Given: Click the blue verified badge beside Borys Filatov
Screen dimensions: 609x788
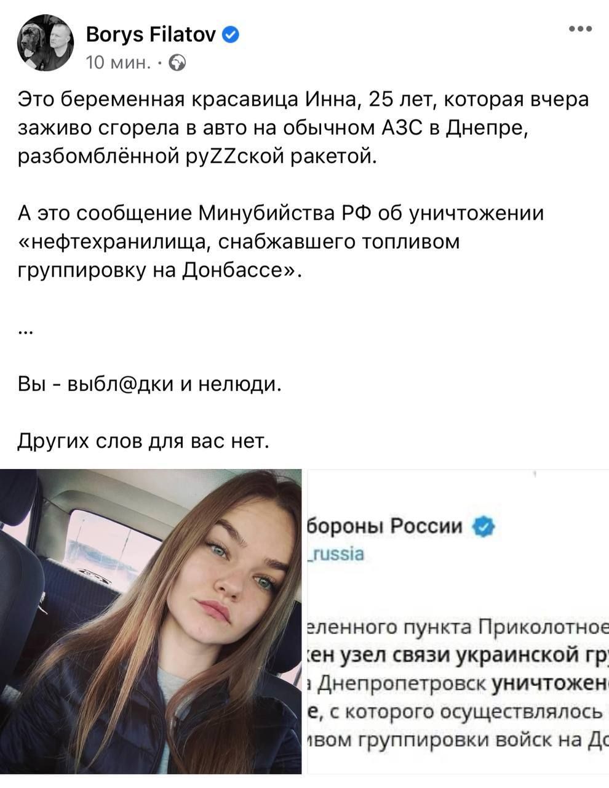Looking at the screenshot, I should click(x=231, y=34).
